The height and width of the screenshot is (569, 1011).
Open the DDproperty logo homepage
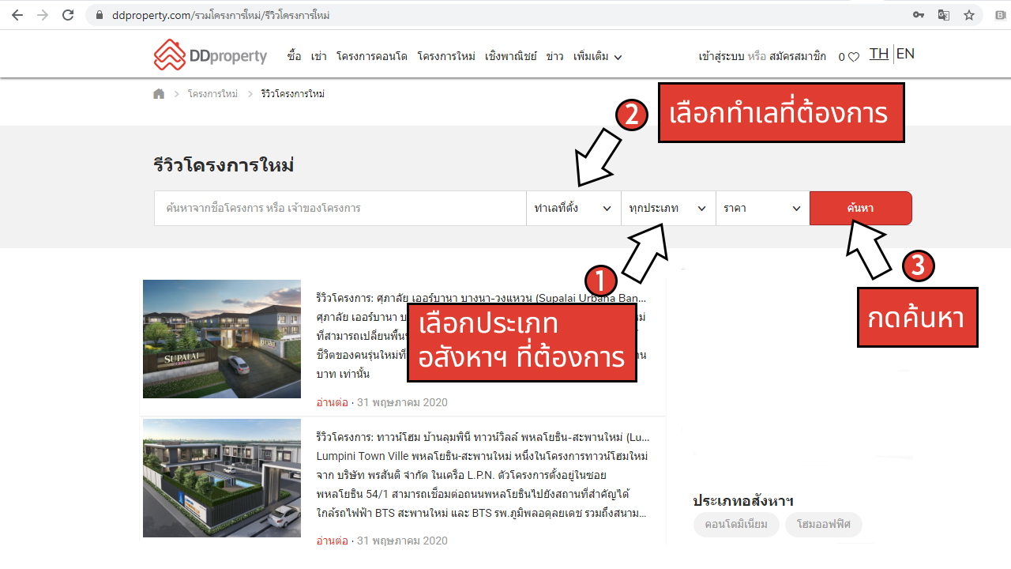[x=210, y=55]
